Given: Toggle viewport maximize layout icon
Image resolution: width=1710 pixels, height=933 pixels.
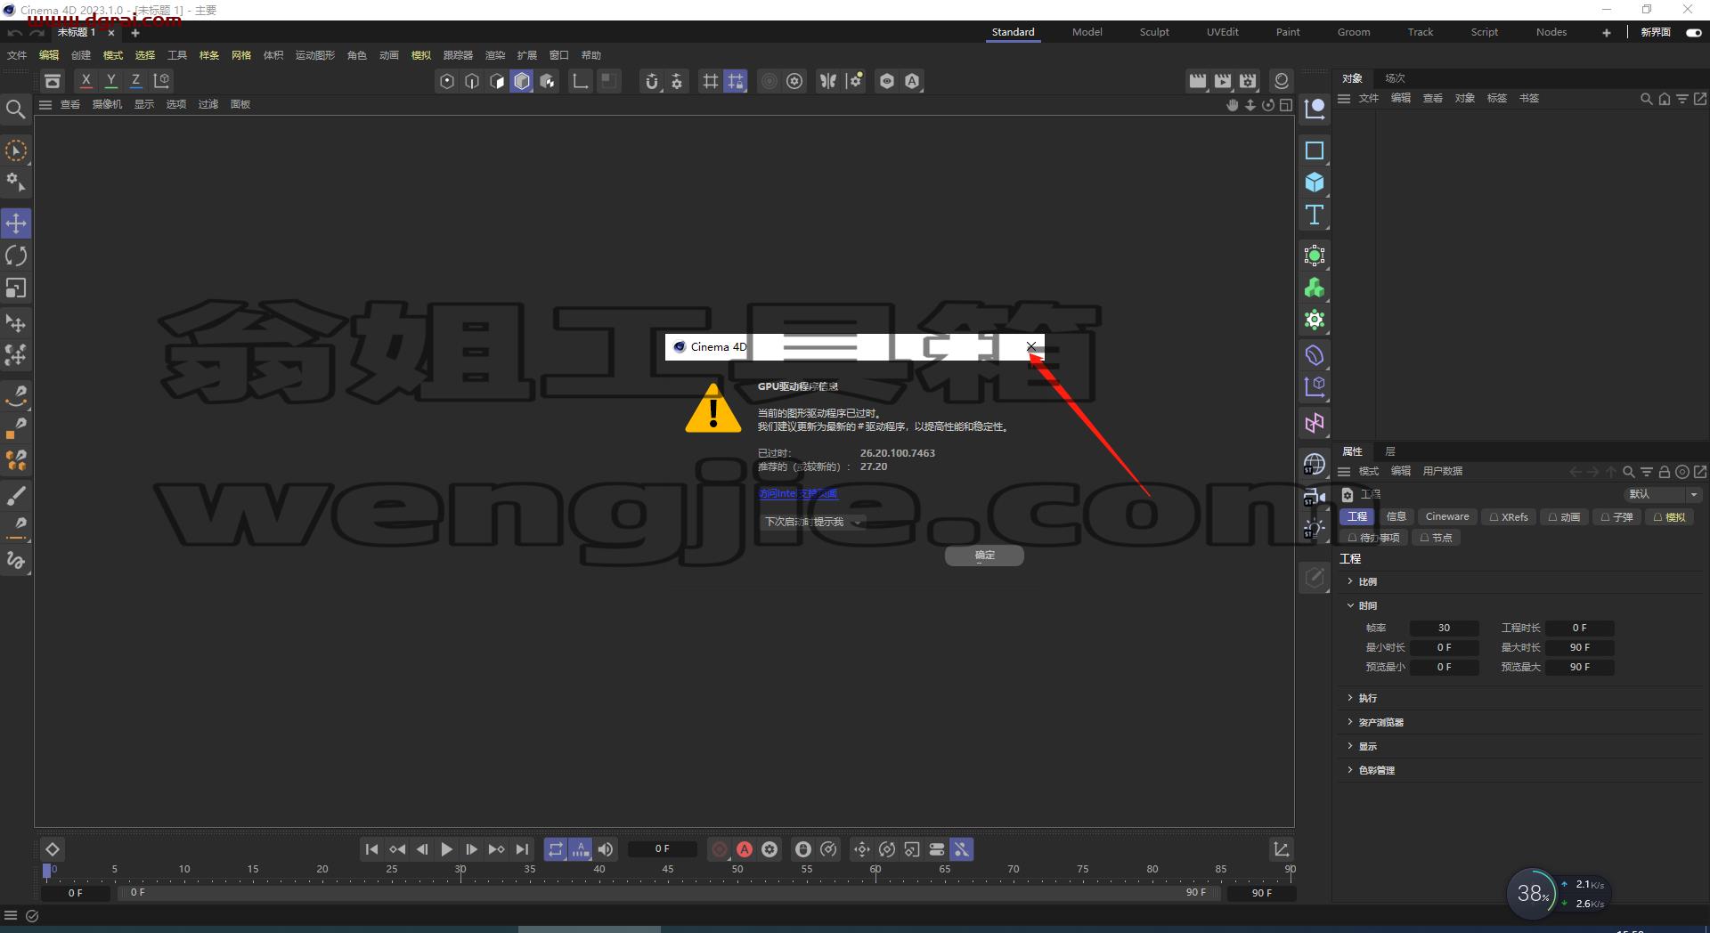Looking at the screenshot, I should tap(1286, 105).
